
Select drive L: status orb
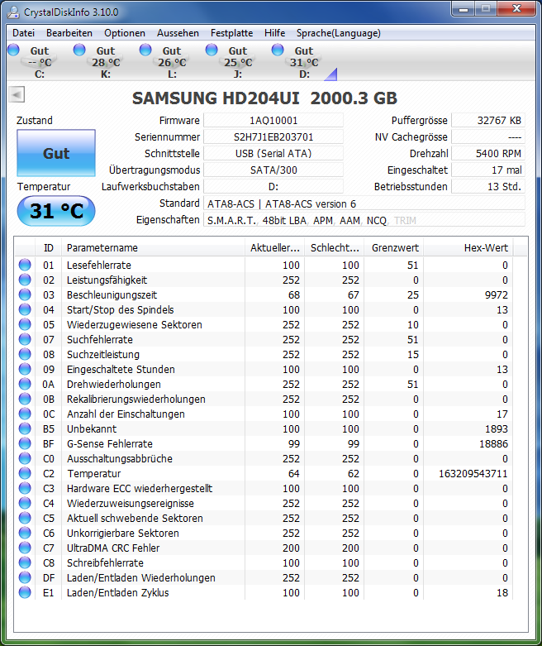click(145, 50)
